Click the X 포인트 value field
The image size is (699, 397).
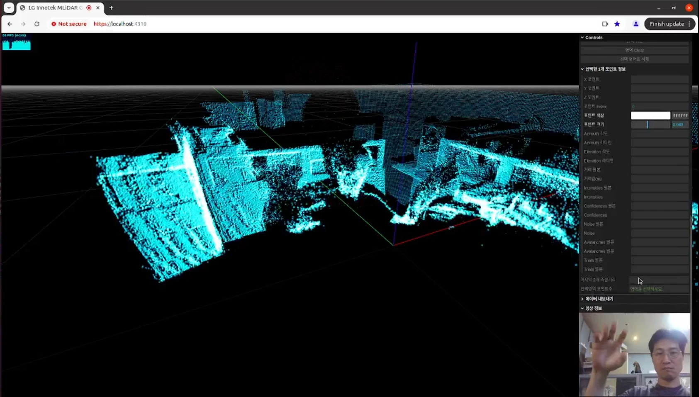(660, 79)
